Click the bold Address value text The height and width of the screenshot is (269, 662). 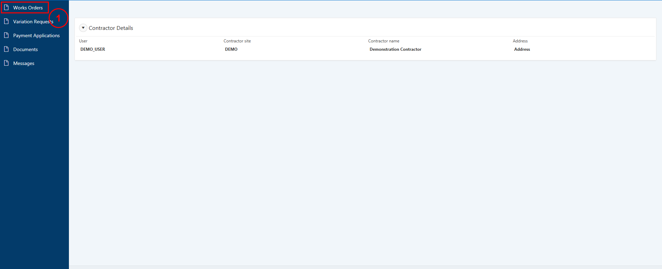click(522, 49)
